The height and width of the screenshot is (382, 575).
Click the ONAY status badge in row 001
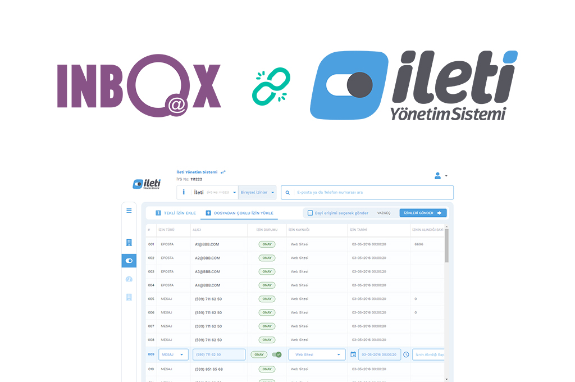coord(267,244)
